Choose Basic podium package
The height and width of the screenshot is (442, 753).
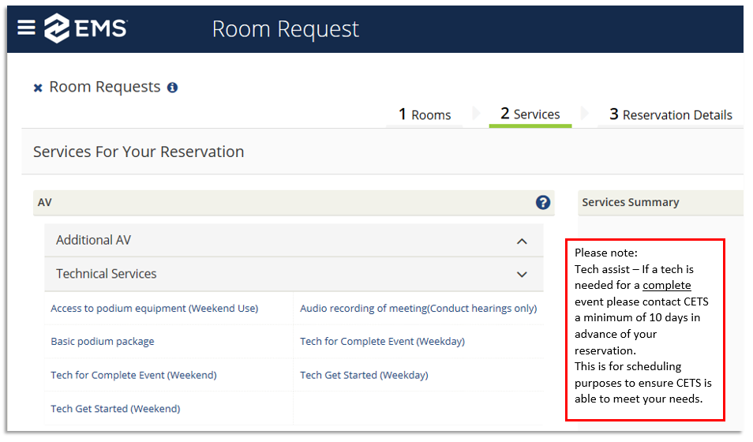103,342
